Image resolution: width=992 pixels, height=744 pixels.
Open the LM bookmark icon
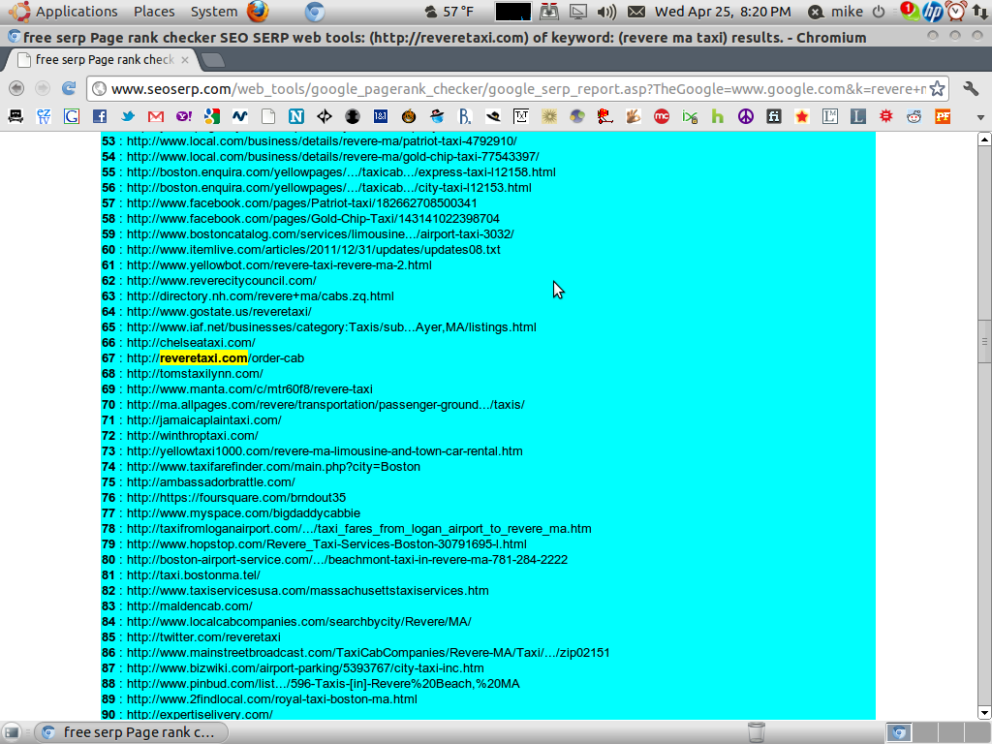pyautogui.click(x=830, y=116)
